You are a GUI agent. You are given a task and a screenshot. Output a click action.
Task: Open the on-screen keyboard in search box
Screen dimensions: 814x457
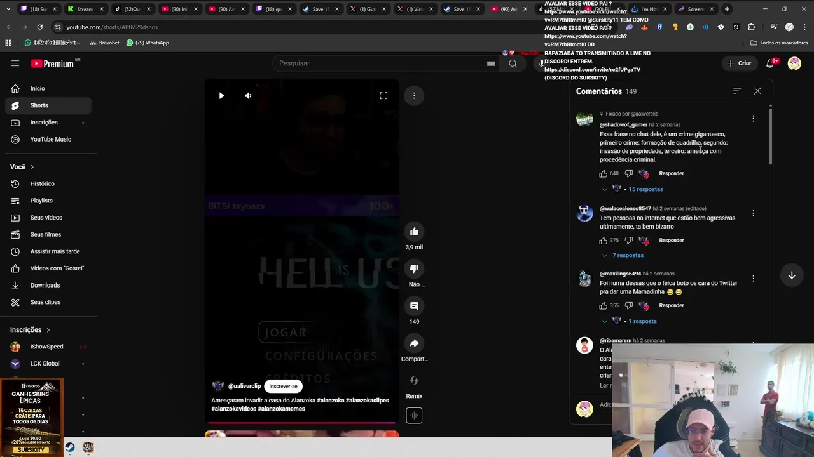(x=491, y=63)
